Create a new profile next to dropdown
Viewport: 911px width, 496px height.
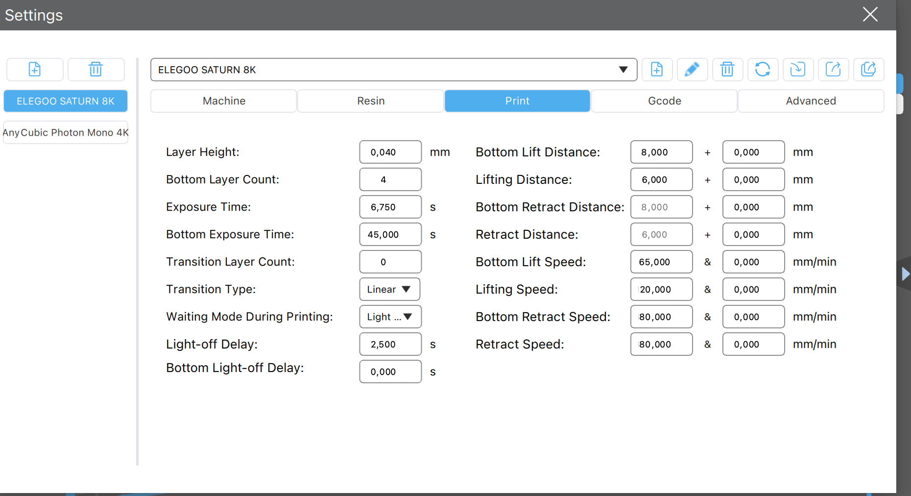(x=657, y=69)
